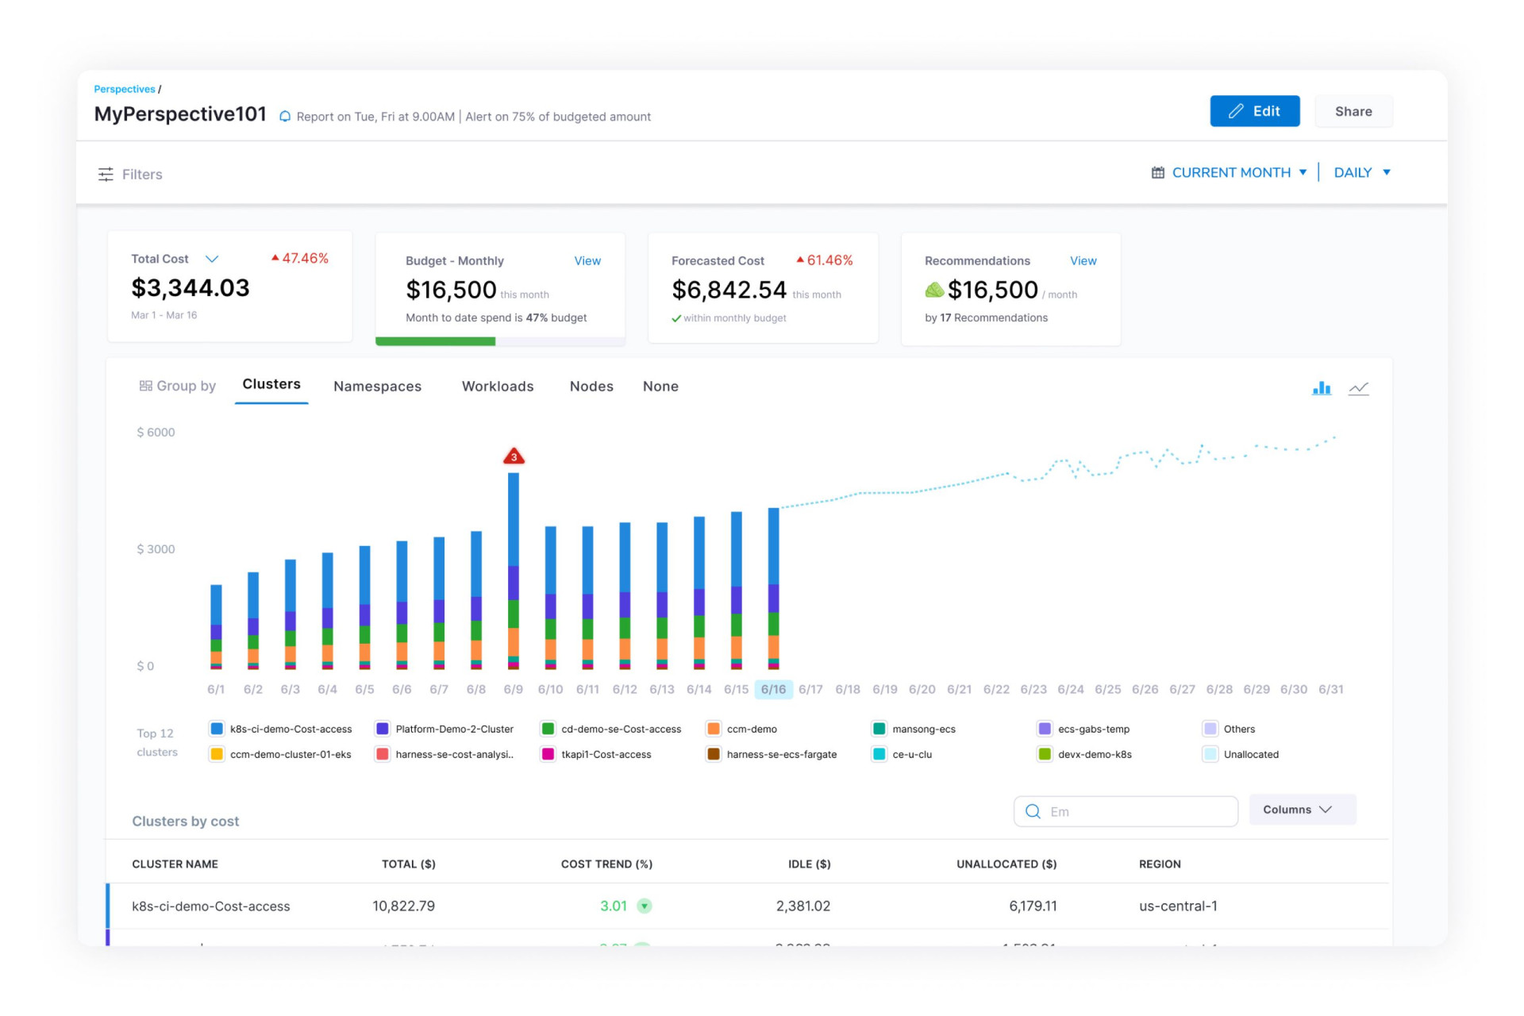The image size is (1524, 1016).
Task: Expand the Total Cost dropdown chevron
Action: [x=212, y=258]
